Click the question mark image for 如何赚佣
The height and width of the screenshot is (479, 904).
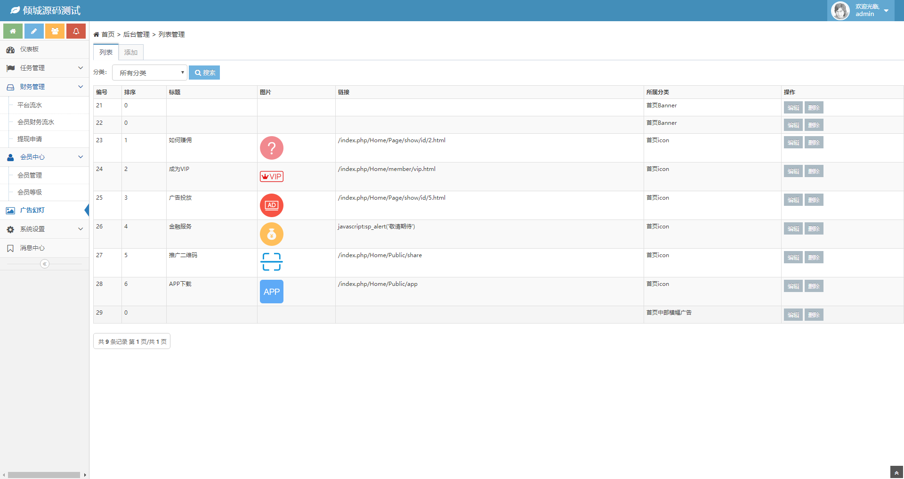pos(272,148)
